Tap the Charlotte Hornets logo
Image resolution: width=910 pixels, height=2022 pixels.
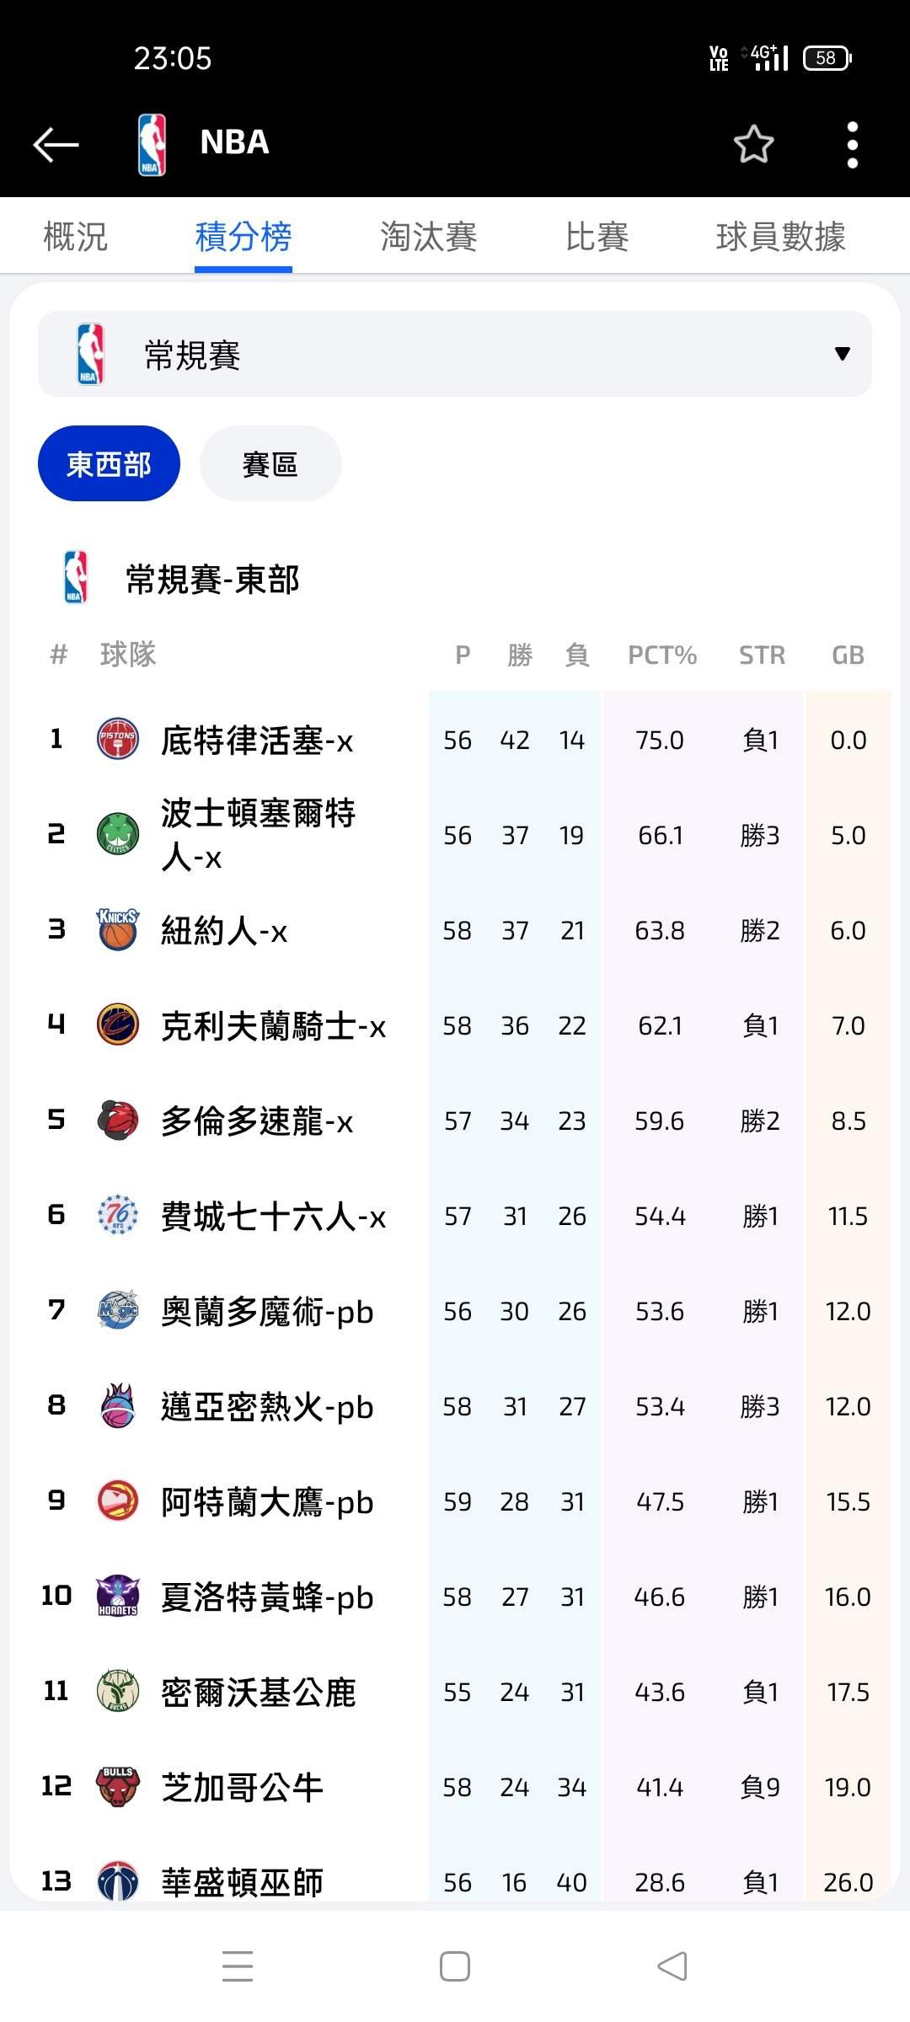point(118,1596)
